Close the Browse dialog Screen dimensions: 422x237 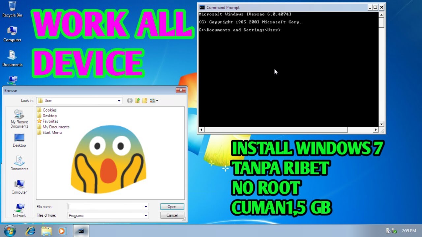click(180, 90)
